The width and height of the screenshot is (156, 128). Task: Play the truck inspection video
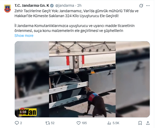(x=82, y=79)
